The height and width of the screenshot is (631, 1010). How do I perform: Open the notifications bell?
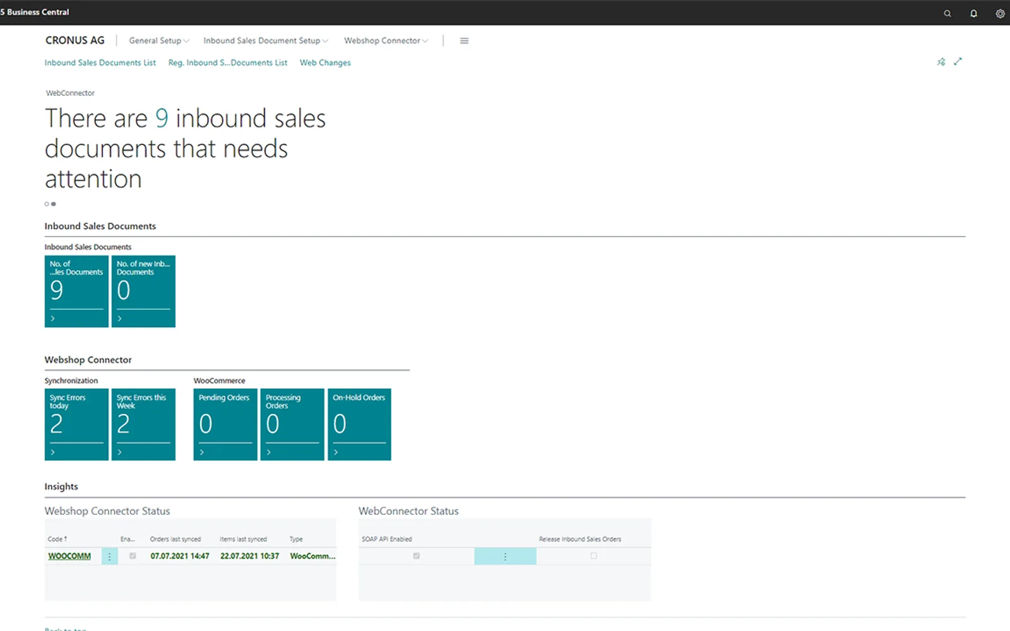pos(973,13)
